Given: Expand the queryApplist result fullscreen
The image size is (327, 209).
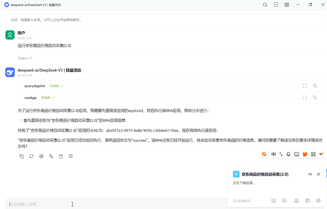Looking at the screenshot, I should [x=305, y=86].
